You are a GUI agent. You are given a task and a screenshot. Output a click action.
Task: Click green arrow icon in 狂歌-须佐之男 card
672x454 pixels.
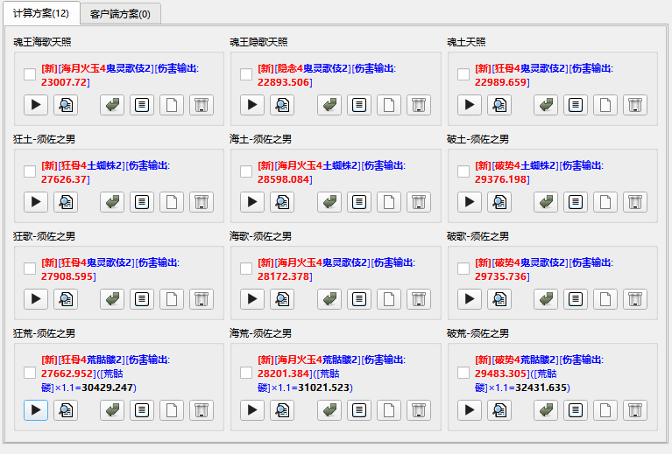(112, 299)
